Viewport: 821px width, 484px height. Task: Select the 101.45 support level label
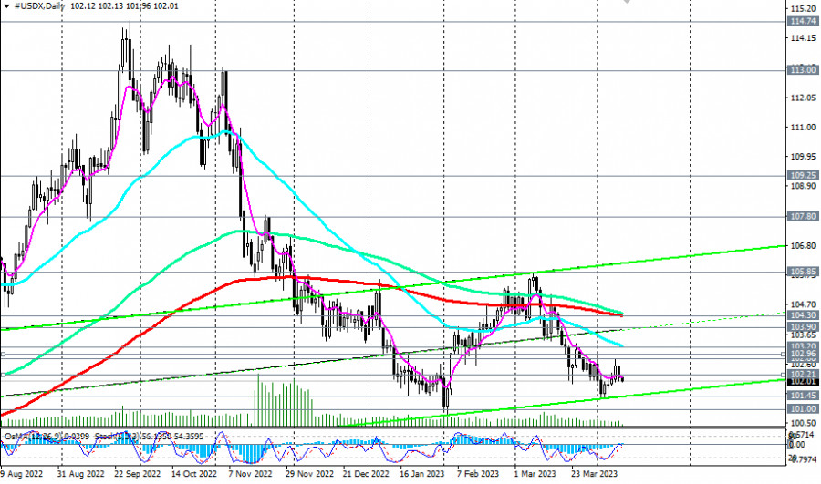pyautogui.click(x=802, y=396)
